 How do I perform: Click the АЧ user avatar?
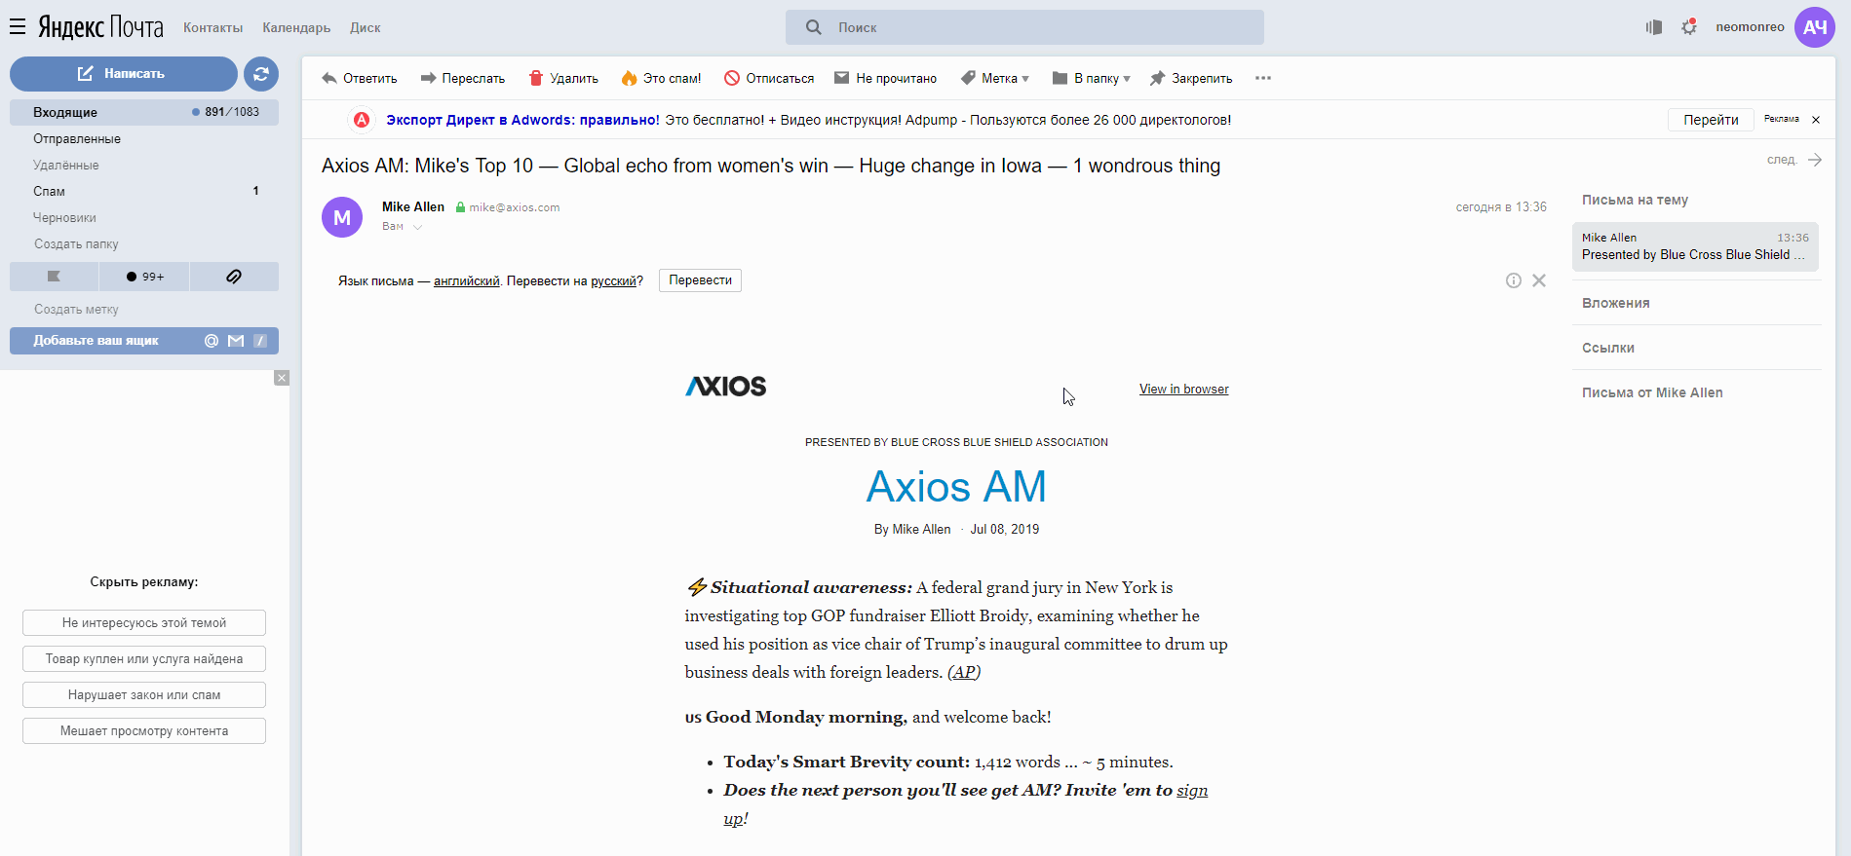coord(1814,27)
